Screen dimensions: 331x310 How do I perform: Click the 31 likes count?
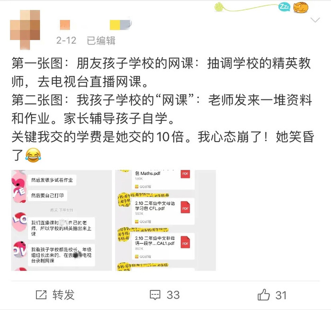coord(281,295)
